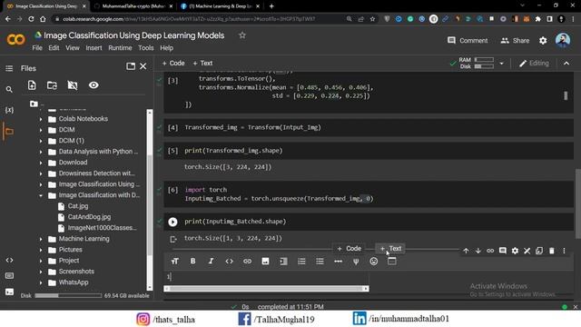Collapse the header with the up chevron
The image size is (581, 327).
point(566,64)
